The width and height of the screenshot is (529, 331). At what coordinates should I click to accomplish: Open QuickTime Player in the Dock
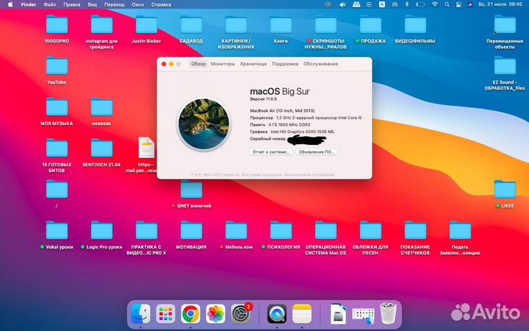coord(277,314)
